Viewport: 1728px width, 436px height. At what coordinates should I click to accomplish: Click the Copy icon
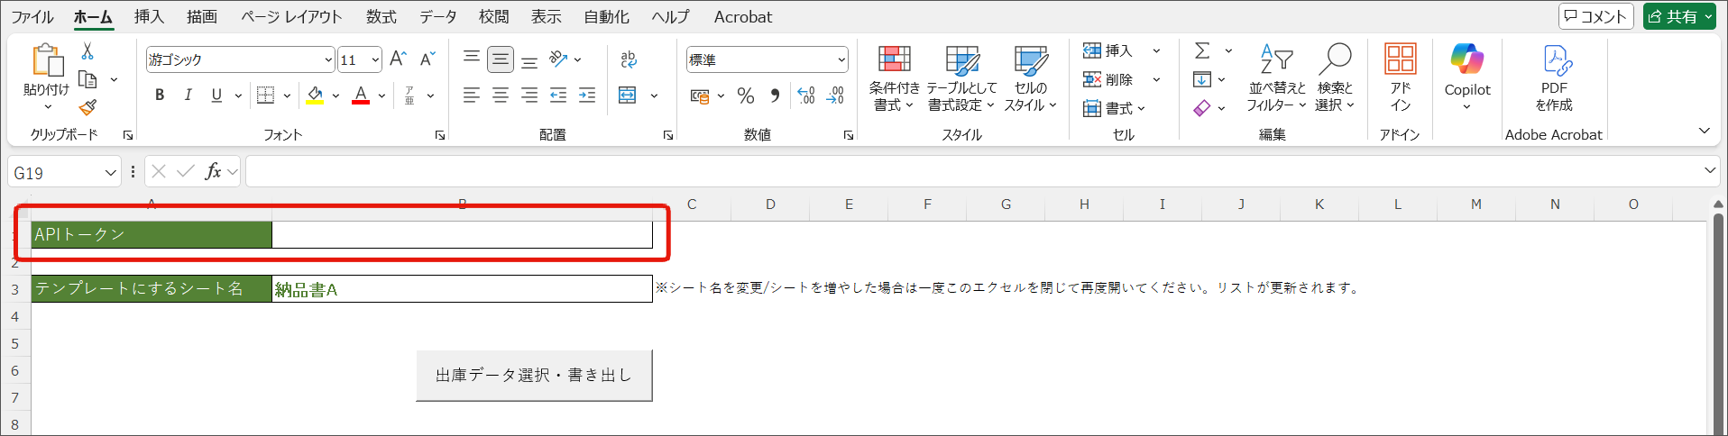tap(87, 79)
